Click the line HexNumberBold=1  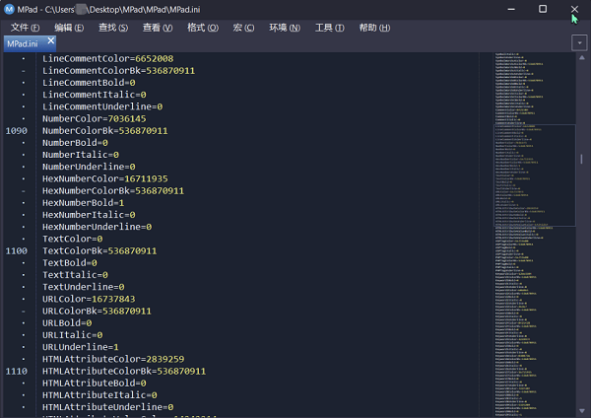point(84,203)
